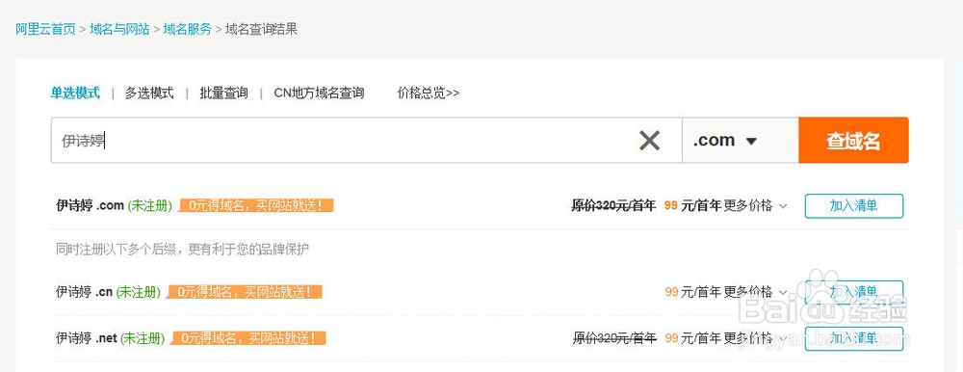This screenshot has height=372, width=963.
Task: Expand 更多价格 for the .net domain
Action: pyautogui.click(x=755, y=338)
